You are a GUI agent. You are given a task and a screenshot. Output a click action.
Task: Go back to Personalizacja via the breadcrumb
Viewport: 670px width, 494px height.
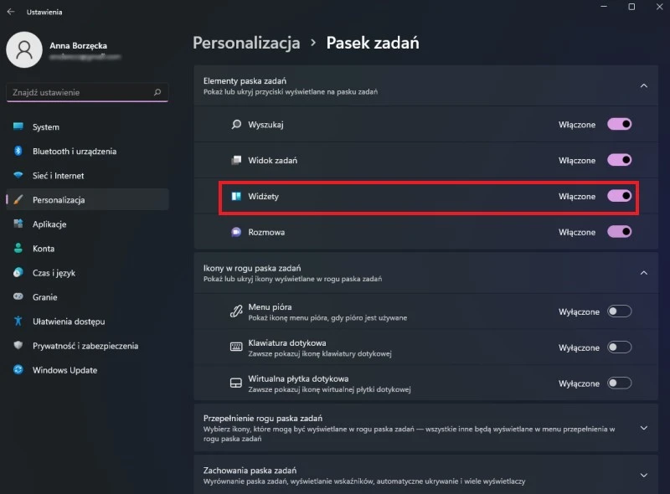click(x=246, y=42)
